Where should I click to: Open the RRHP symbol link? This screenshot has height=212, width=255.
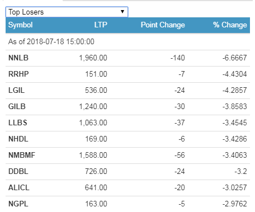pos(18,74)
